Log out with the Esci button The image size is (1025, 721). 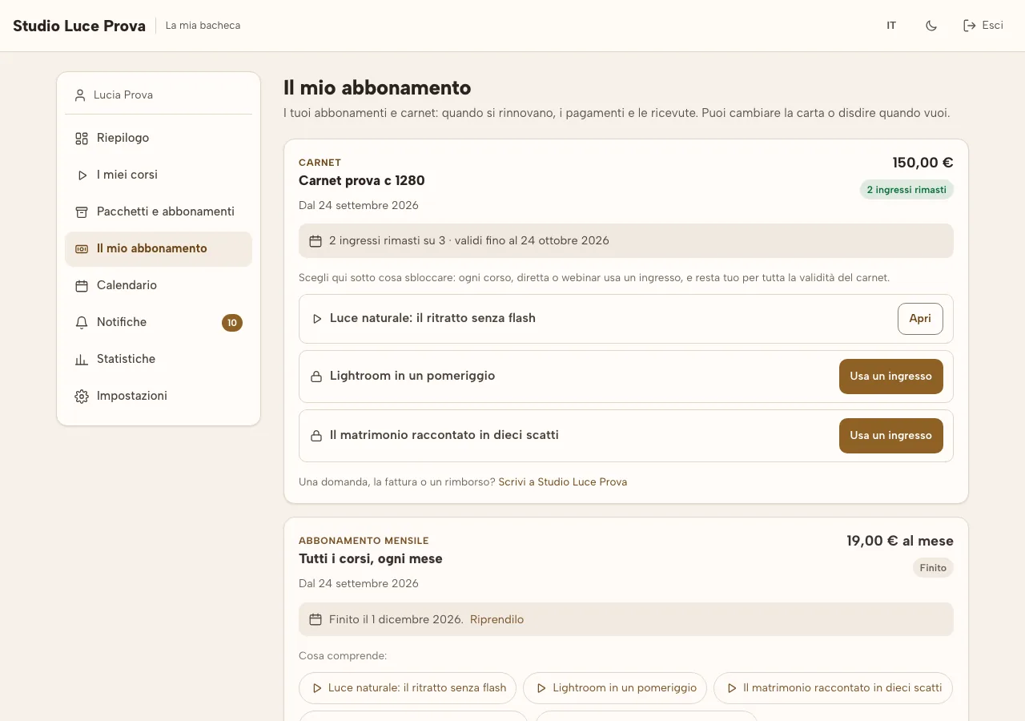(x=983, y=26)
